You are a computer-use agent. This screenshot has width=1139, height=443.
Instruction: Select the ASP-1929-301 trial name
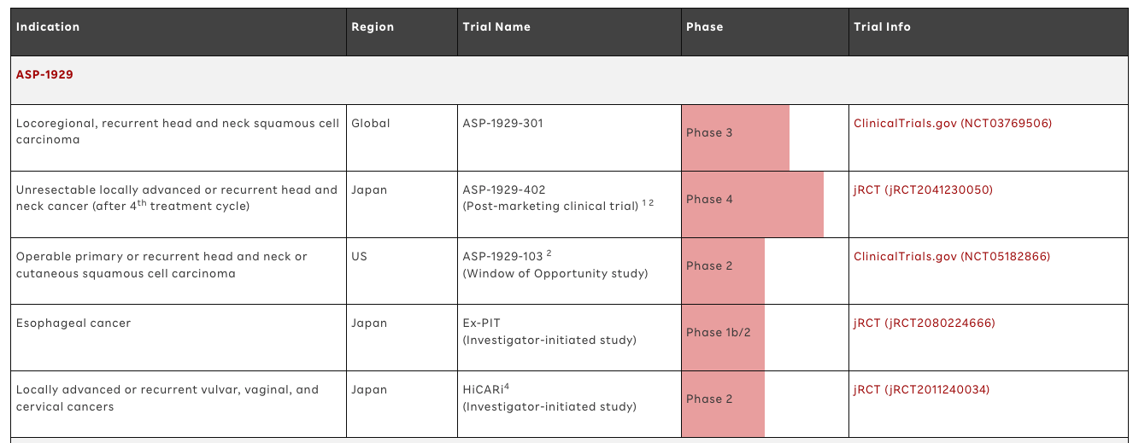point(502,124)
